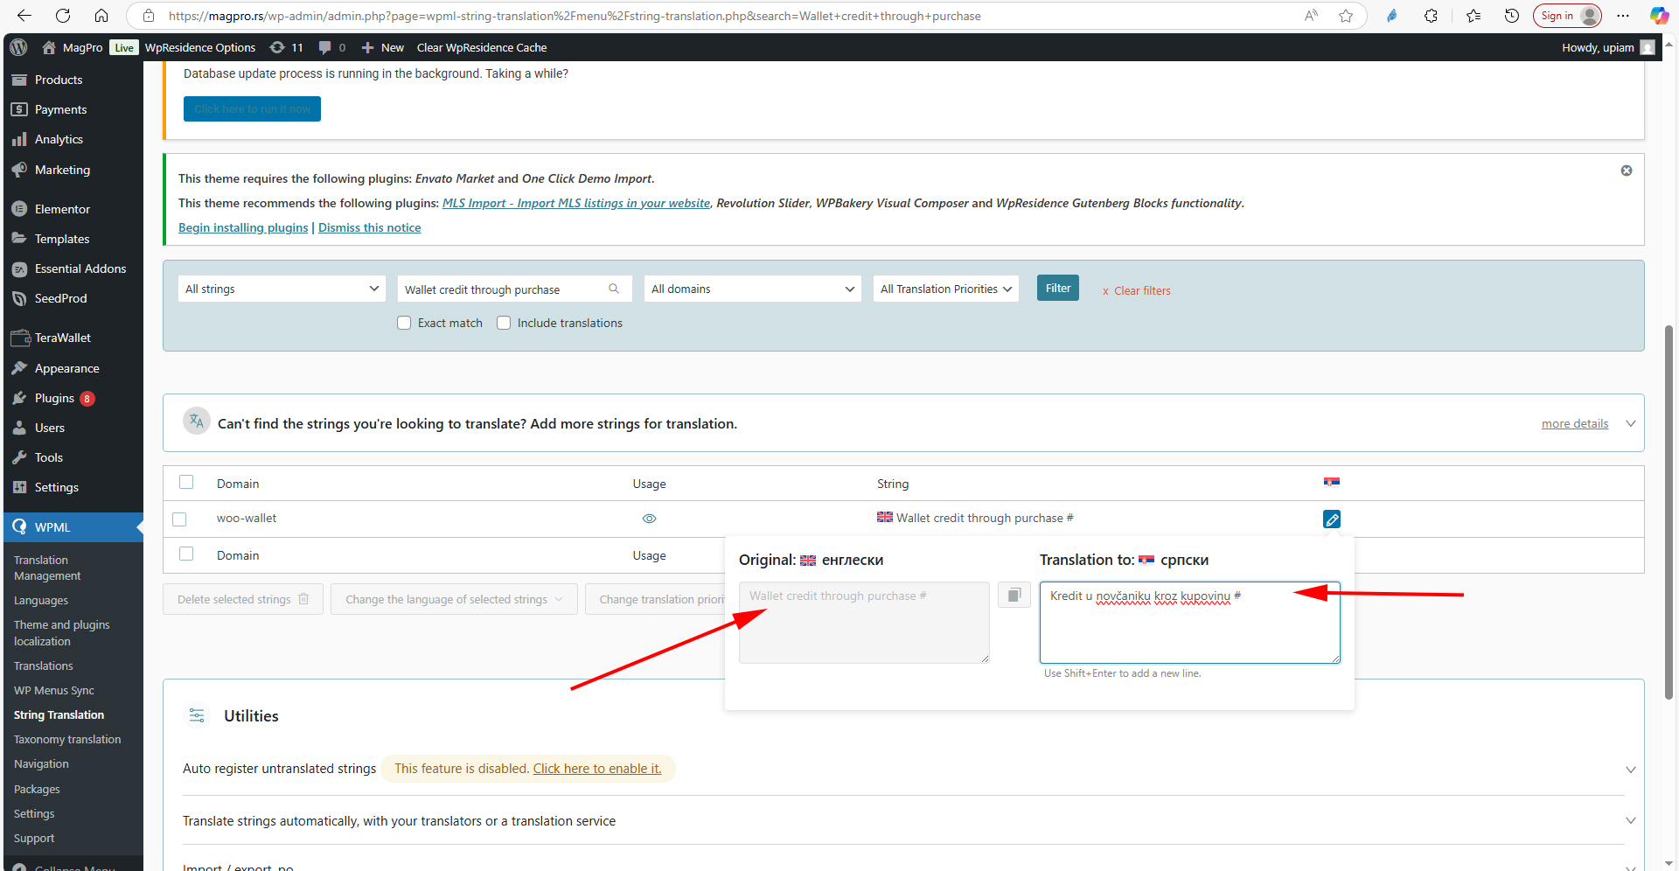This screenshot has width=1679, height=871.
Task: Click here to enable it link
Action: 597,769
